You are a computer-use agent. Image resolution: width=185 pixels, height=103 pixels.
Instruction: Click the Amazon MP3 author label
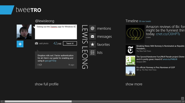[141, 62]
